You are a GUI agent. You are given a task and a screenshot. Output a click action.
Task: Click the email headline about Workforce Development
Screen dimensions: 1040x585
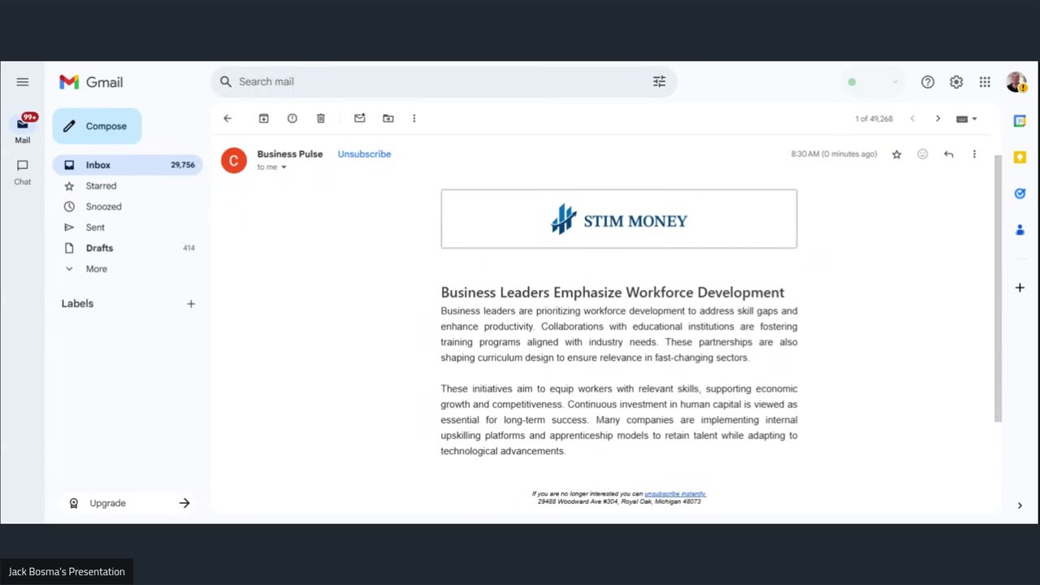click(613, 292)
